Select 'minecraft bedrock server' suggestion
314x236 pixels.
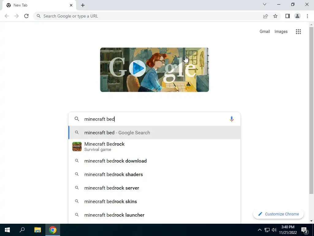point(155,188)
